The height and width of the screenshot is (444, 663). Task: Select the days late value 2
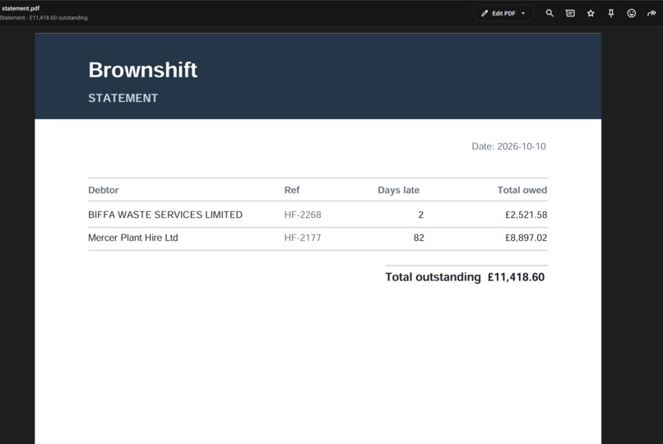pyautogui.click(x=420, y=215)
